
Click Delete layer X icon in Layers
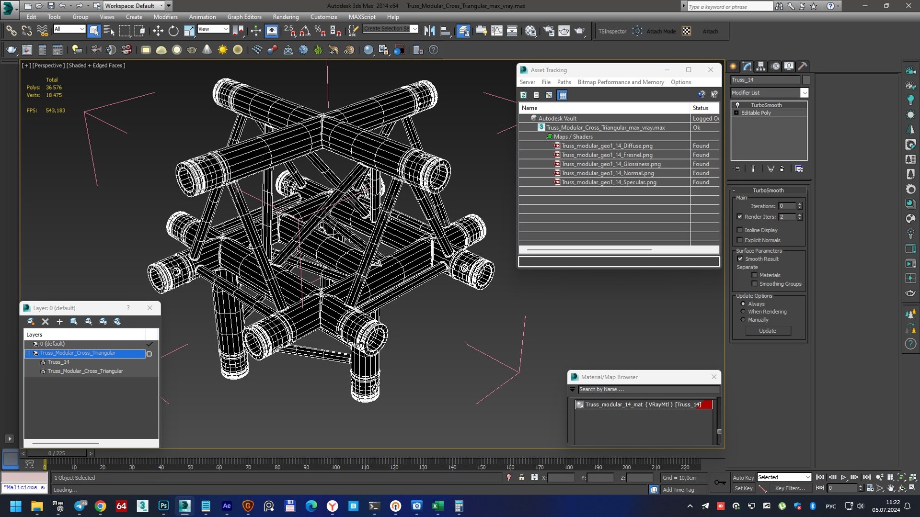(45, 322)
